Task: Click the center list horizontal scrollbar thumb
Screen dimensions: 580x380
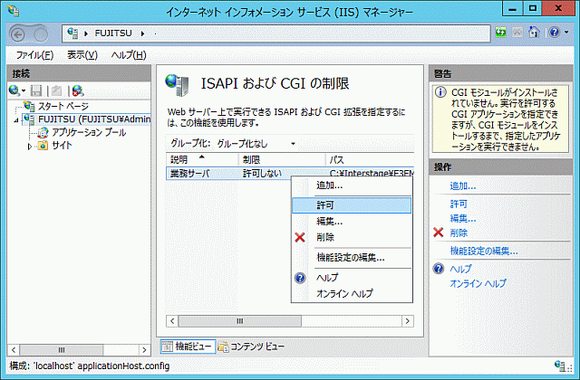Action: [239, 321]
